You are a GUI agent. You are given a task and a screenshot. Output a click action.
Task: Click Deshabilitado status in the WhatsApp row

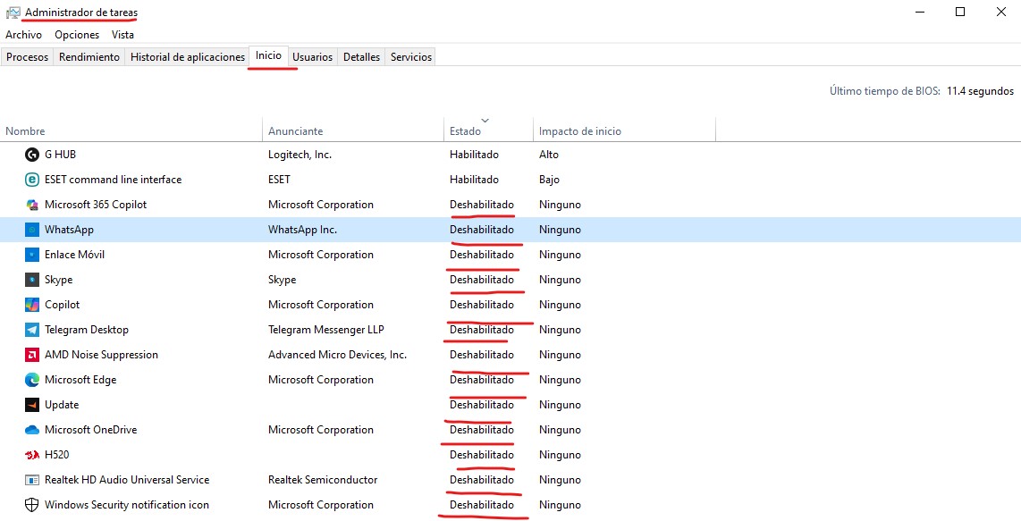click(x=482, y=230)
